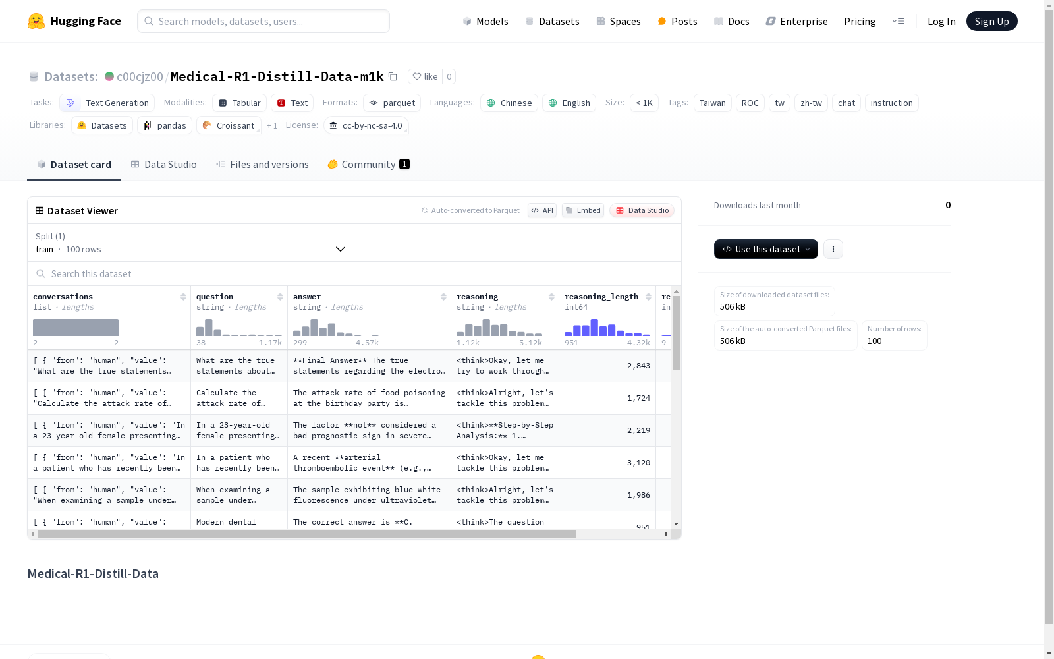Go to Models in top navigation
Image resolution: width=1054 pixels, height=659 pixels.
point(485,21)
